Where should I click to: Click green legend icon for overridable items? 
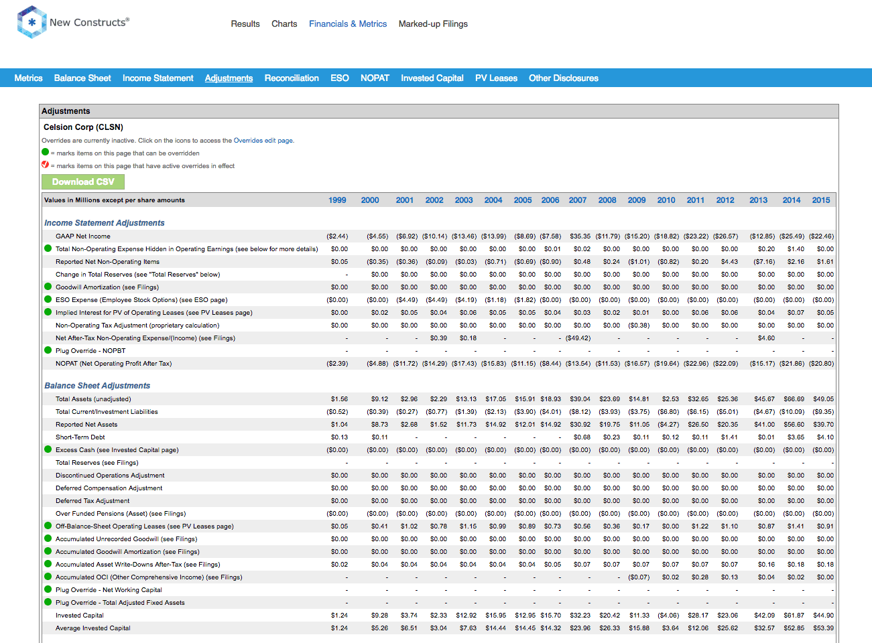(x=46, y=152)
